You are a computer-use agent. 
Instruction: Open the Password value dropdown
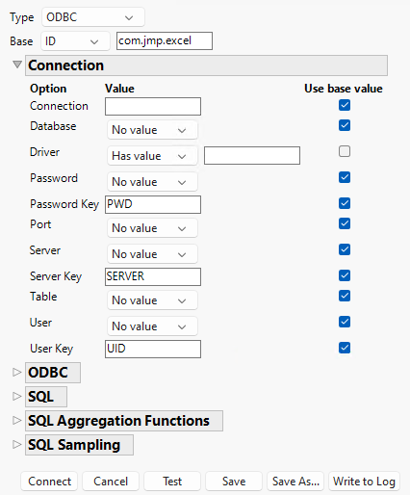click(152, 182)
